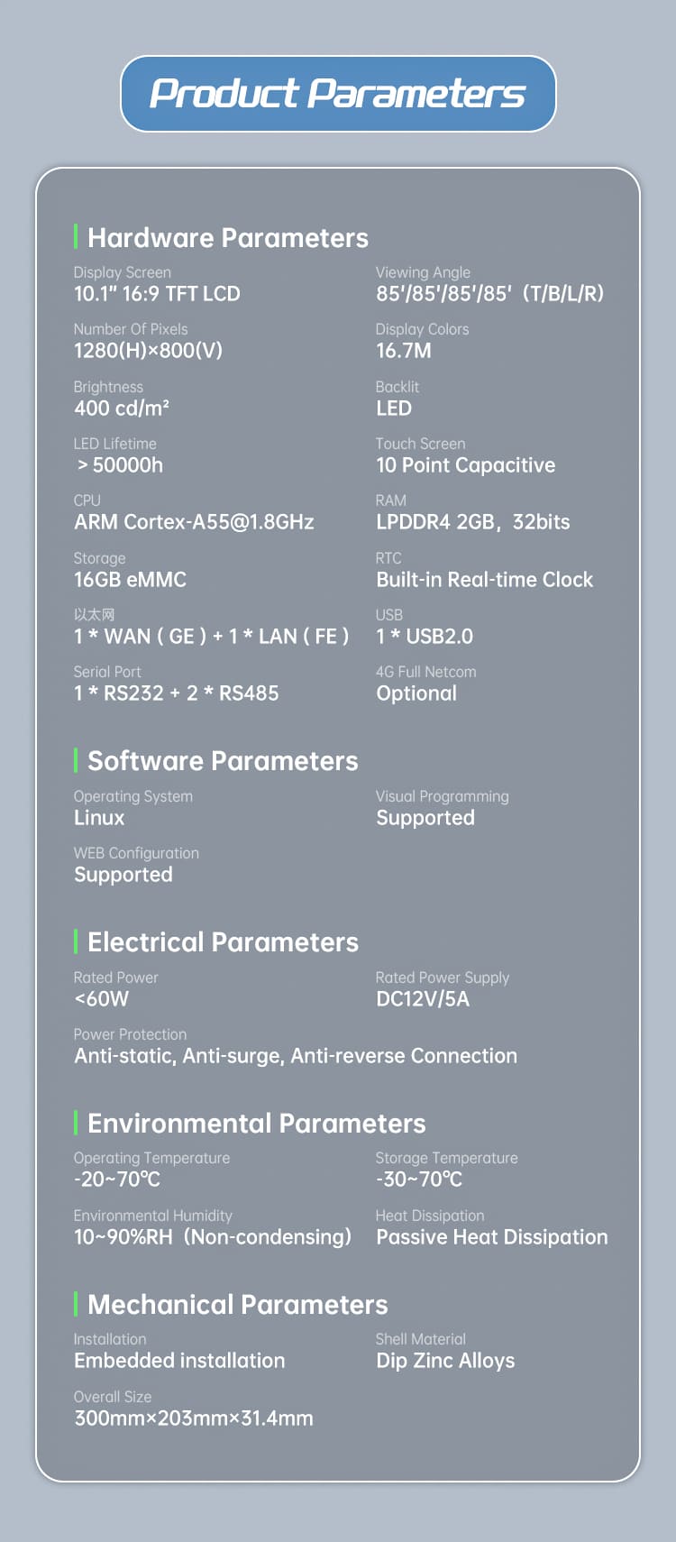
Task: Click the Anti-static, Anti-surge protection text
Action: (x=296, y=1056)
